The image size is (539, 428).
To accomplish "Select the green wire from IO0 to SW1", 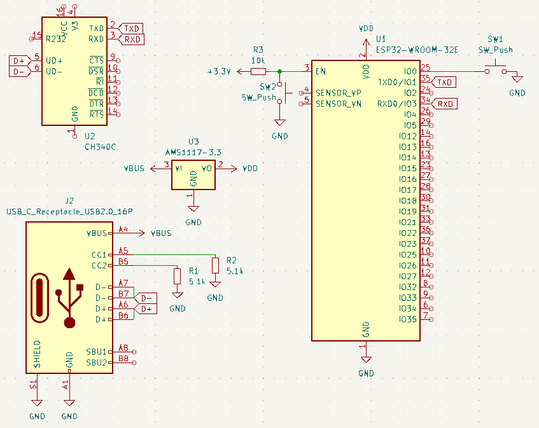I will pos(458,71).
